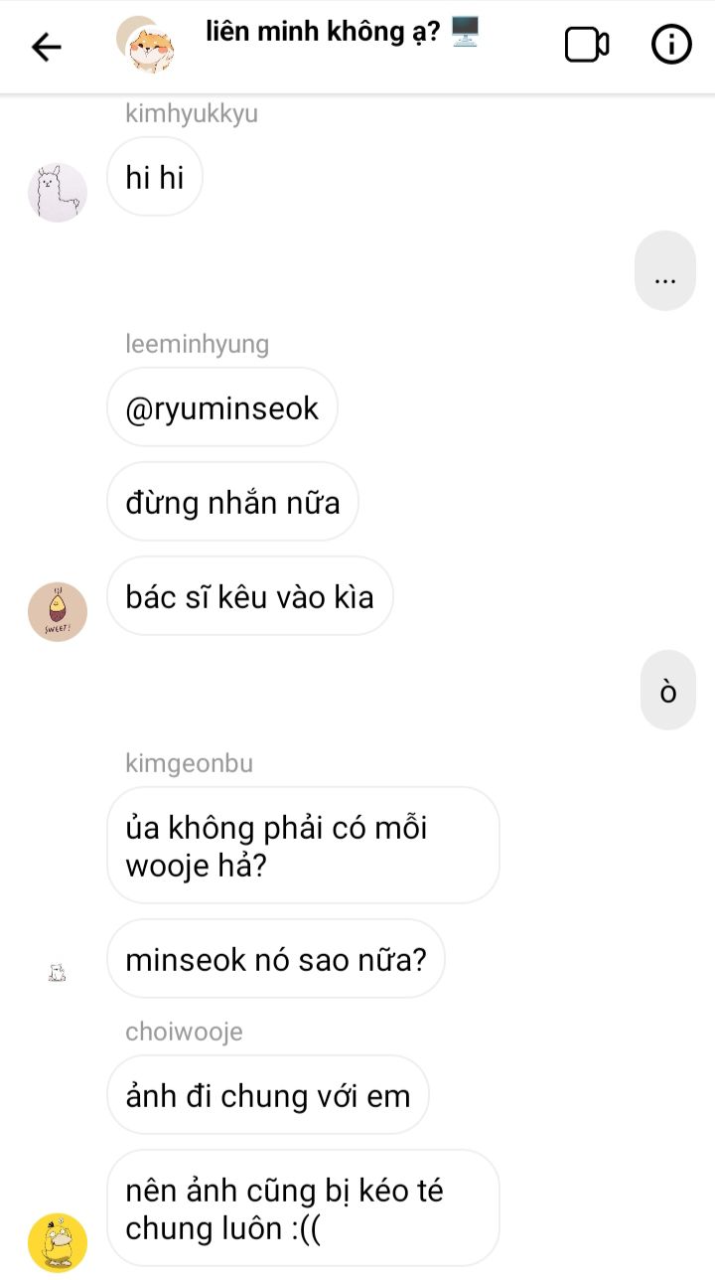The width and height of the screenshot is (715, 1280).
Task: Tap the leeminhyung sender name
Action: pos(198,344)
